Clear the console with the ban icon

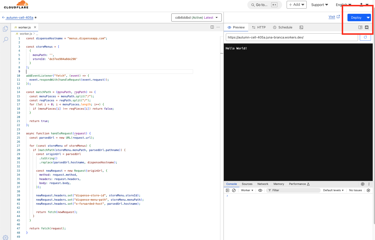point(234,190)
